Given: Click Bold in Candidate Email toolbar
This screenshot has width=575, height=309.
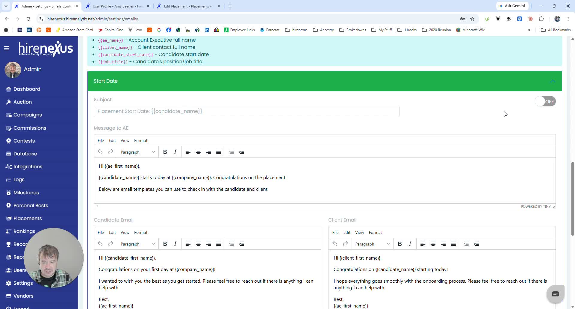Looking at the screenshot, I should click(x=165, y=244).
